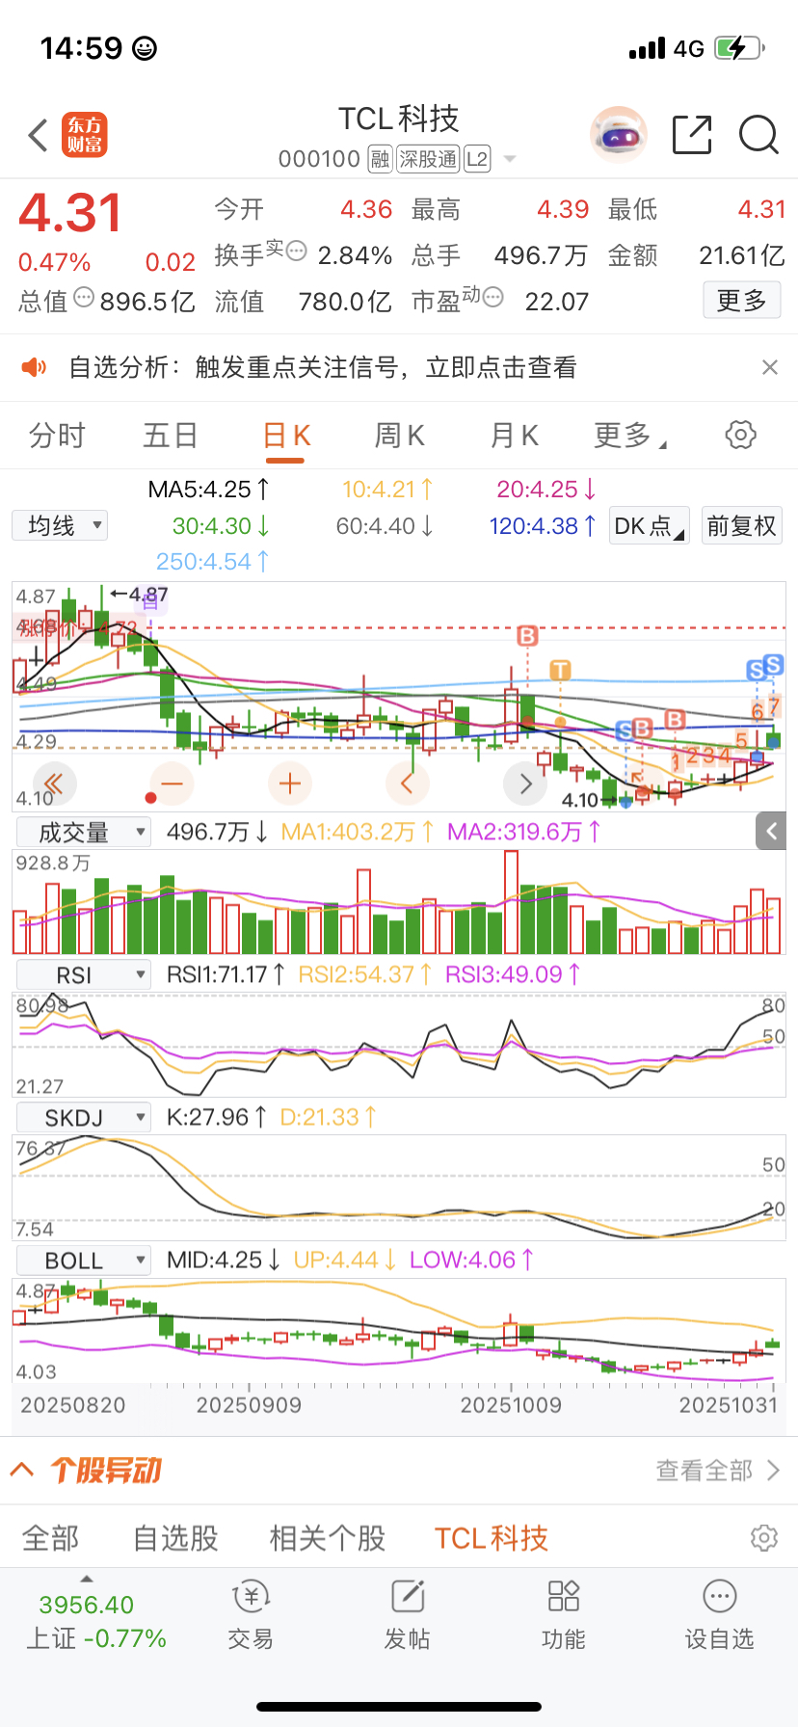Tap the MID:4.25 BOLL reading
The image size is (798, 1727).
tap(224, 1260)
